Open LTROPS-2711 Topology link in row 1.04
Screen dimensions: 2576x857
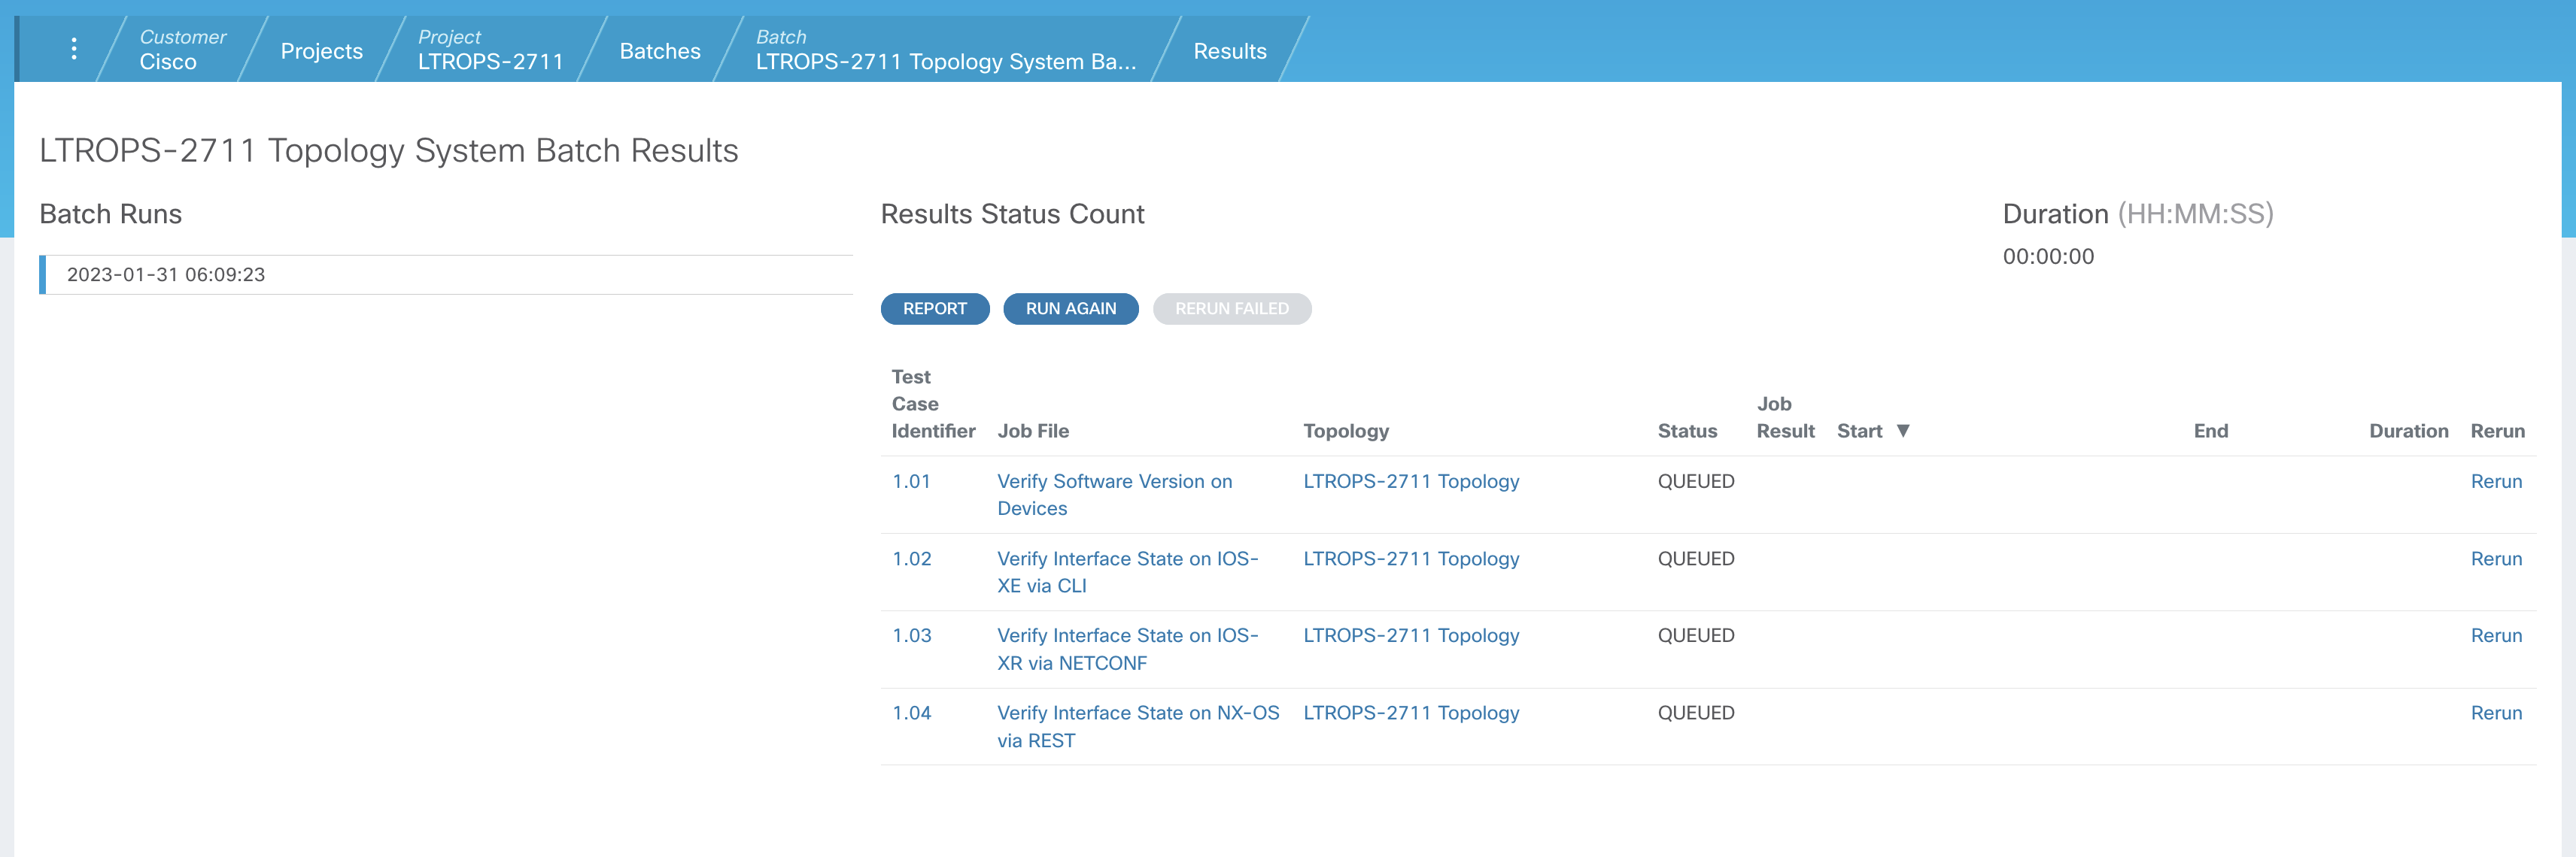[1410, 713]
